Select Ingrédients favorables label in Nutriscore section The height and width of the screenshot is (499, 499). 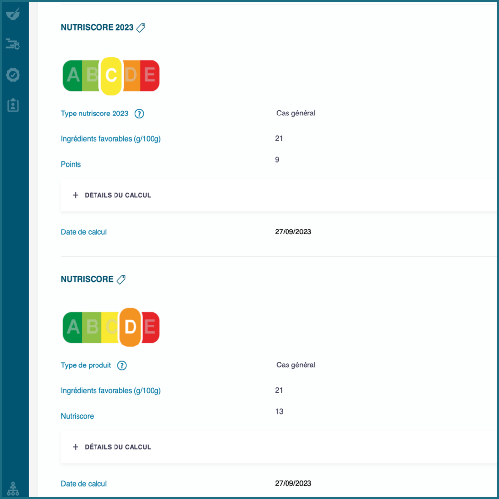click(111, 391)
